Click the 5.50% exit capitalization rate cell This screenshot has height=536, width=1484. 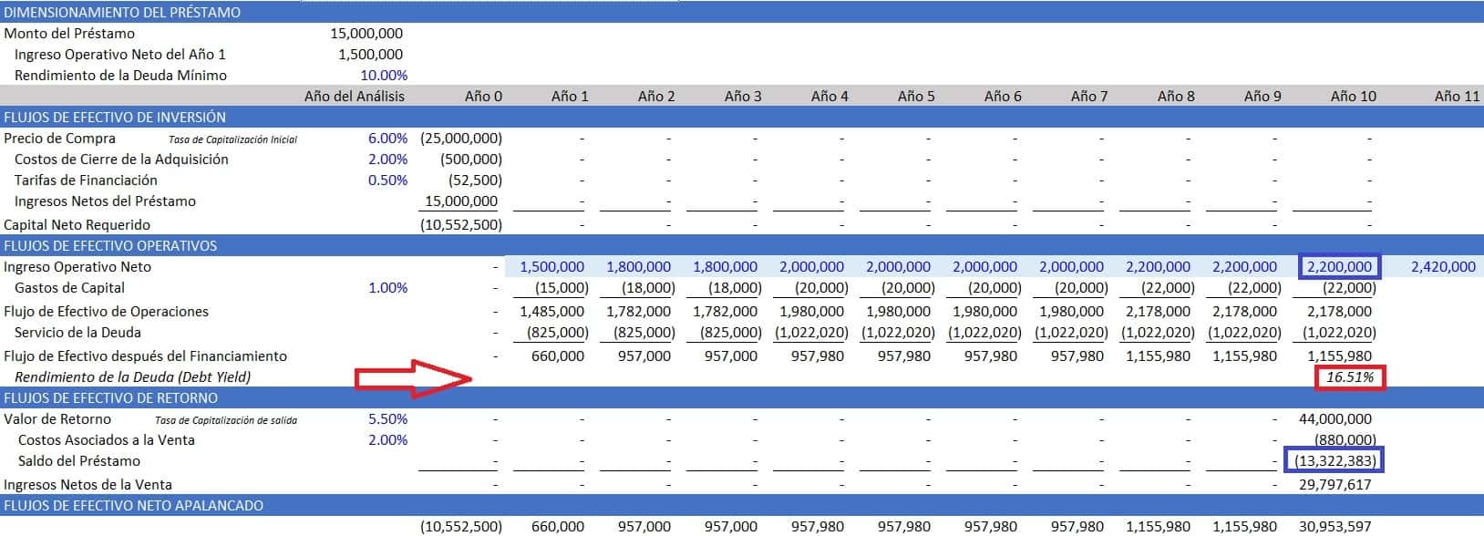[387, 419]
